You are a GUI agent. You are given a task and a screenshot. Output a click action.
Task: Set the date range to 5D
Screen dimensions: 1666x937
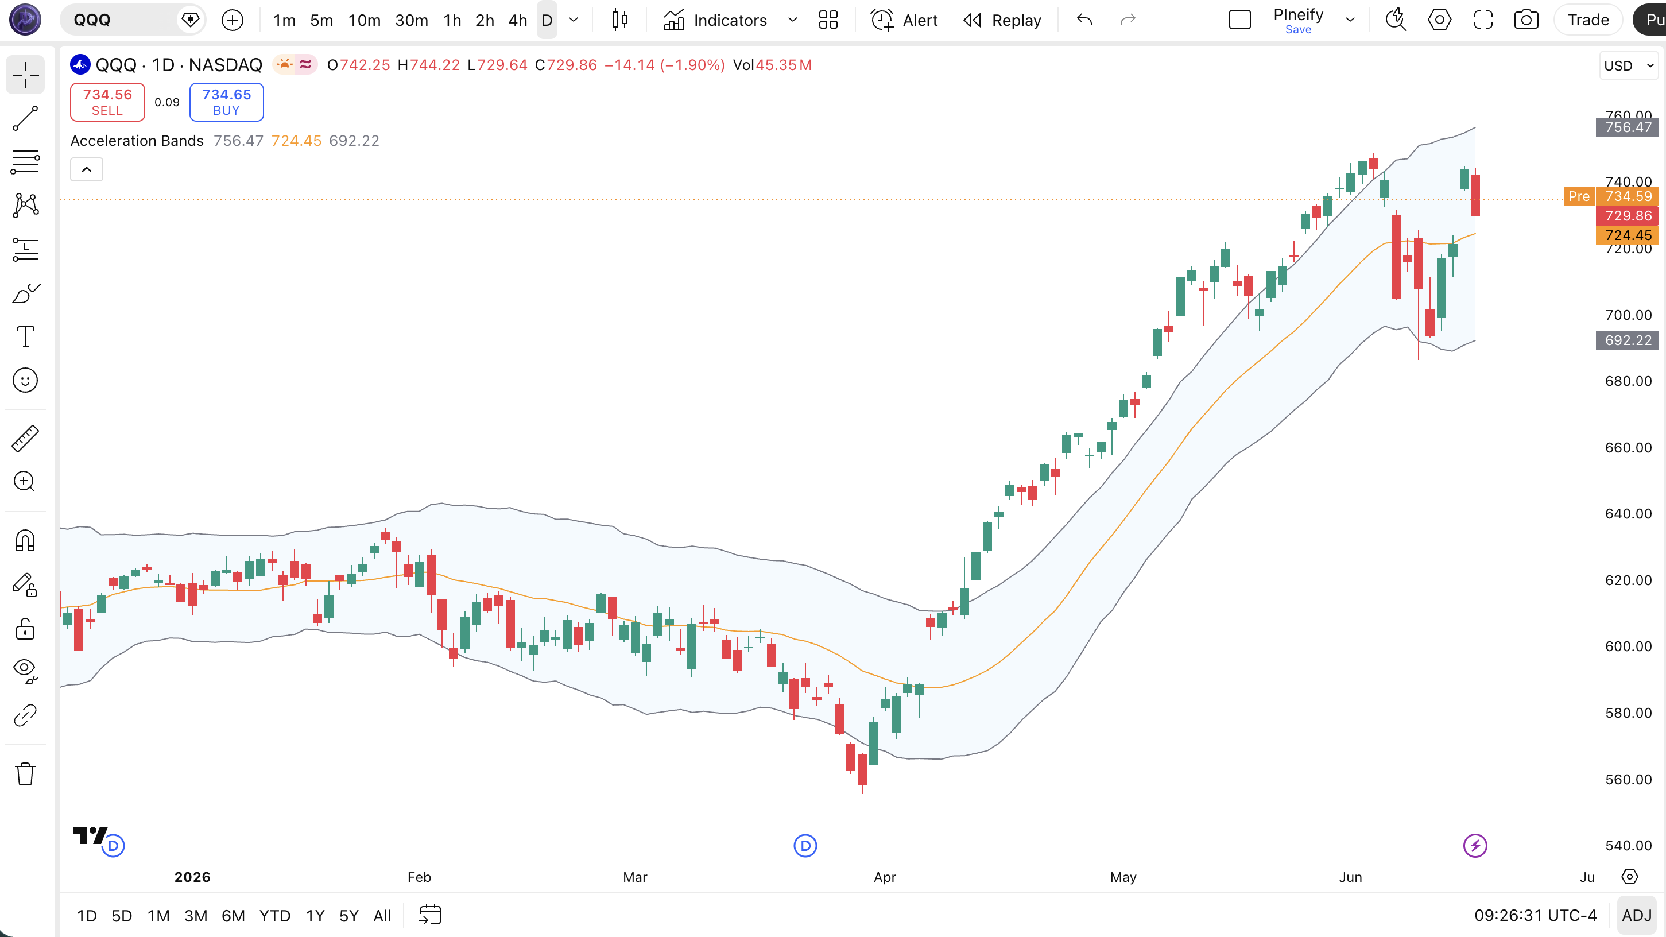click(x=122, y=916)
